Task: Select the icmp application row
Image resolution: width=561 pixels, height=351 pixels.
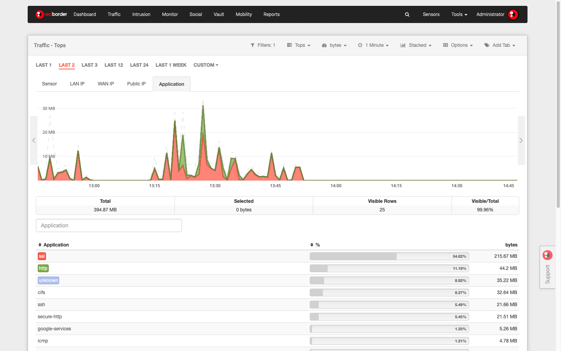Action: click(x=277, y=341)
